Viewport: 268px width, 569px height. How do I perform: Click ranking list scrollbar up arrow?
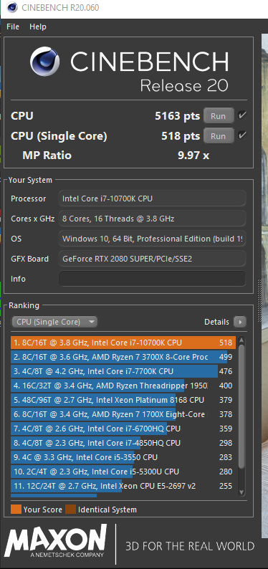click(241, 340)
